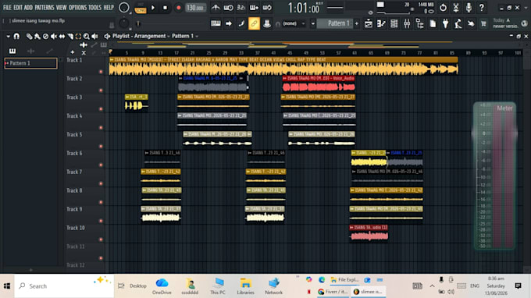Mute Track 3 using its red dot
The width and height of the screenshot is (531, 298).
(x=101, y=109)
